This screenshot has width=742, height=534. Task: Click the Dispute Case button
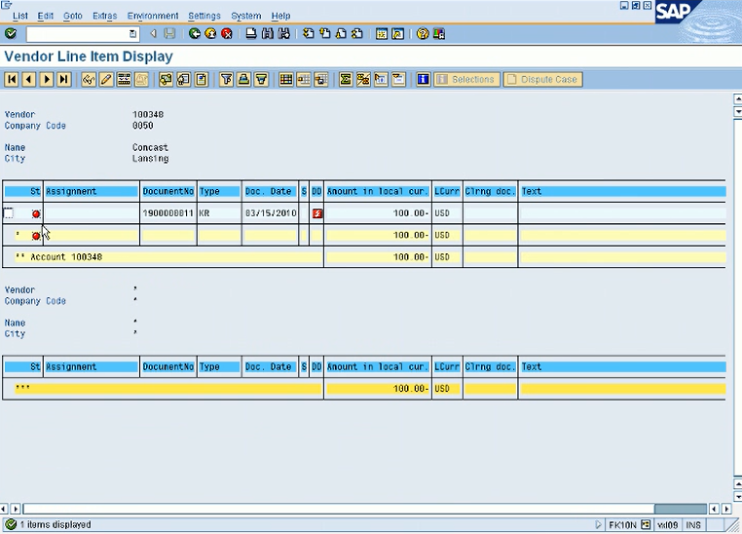click(x=542, y=79)
